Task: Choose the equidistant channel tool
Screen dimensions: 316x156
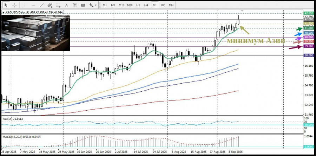Action: click(50, 5)
